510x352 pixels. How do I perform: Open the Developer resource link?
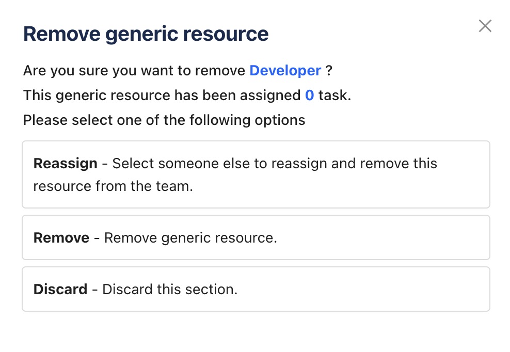(x=285, y=71)
